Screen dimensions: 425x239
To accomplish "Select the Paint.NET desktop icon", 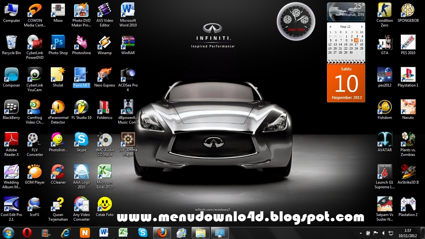I will click(82, 77).
